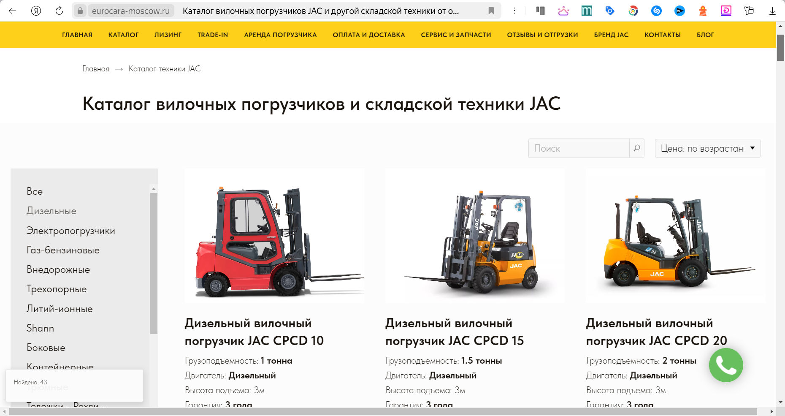785x416 pixels.
Task: Click the CPCD 15 forklift image
Action: point(475,236)
